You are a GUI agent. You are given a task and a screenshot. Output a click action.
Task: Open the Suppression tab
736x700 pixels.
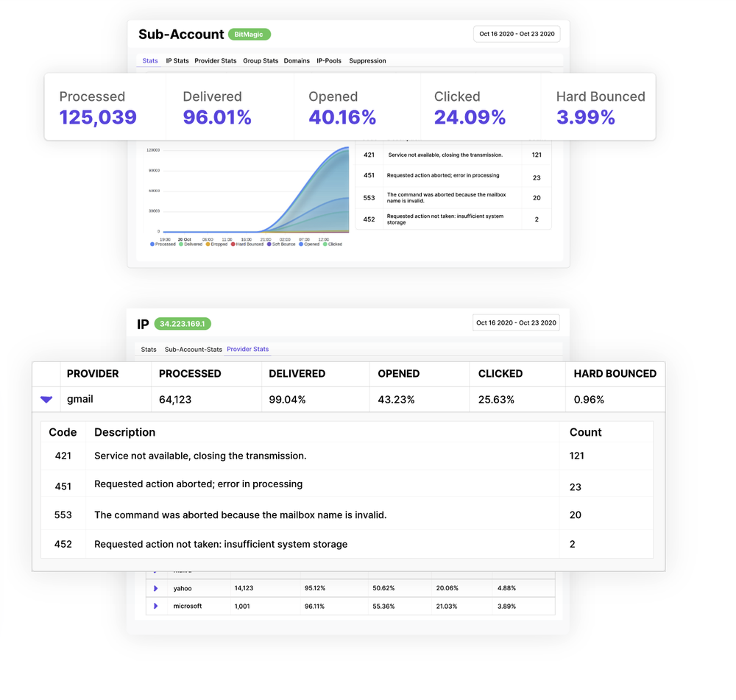[367, 61]
